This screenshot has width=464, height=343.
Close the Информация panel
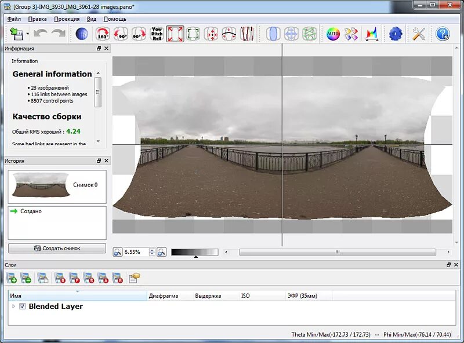[107, 48]
